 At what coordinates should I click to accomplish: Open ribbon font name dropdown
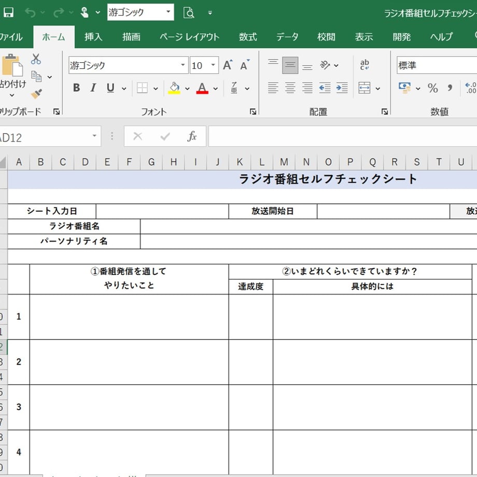pos(183,65)
